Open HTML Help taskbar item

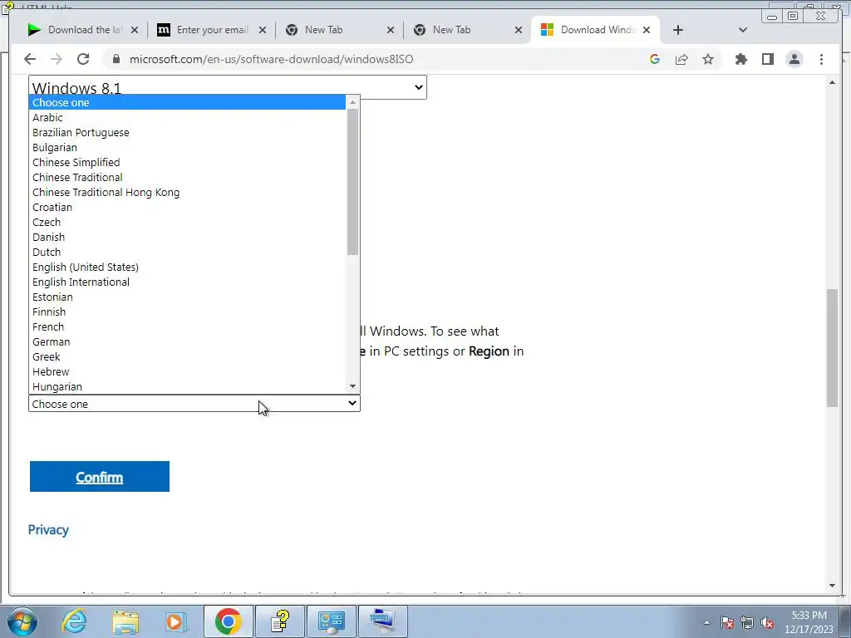pos(280,621)
